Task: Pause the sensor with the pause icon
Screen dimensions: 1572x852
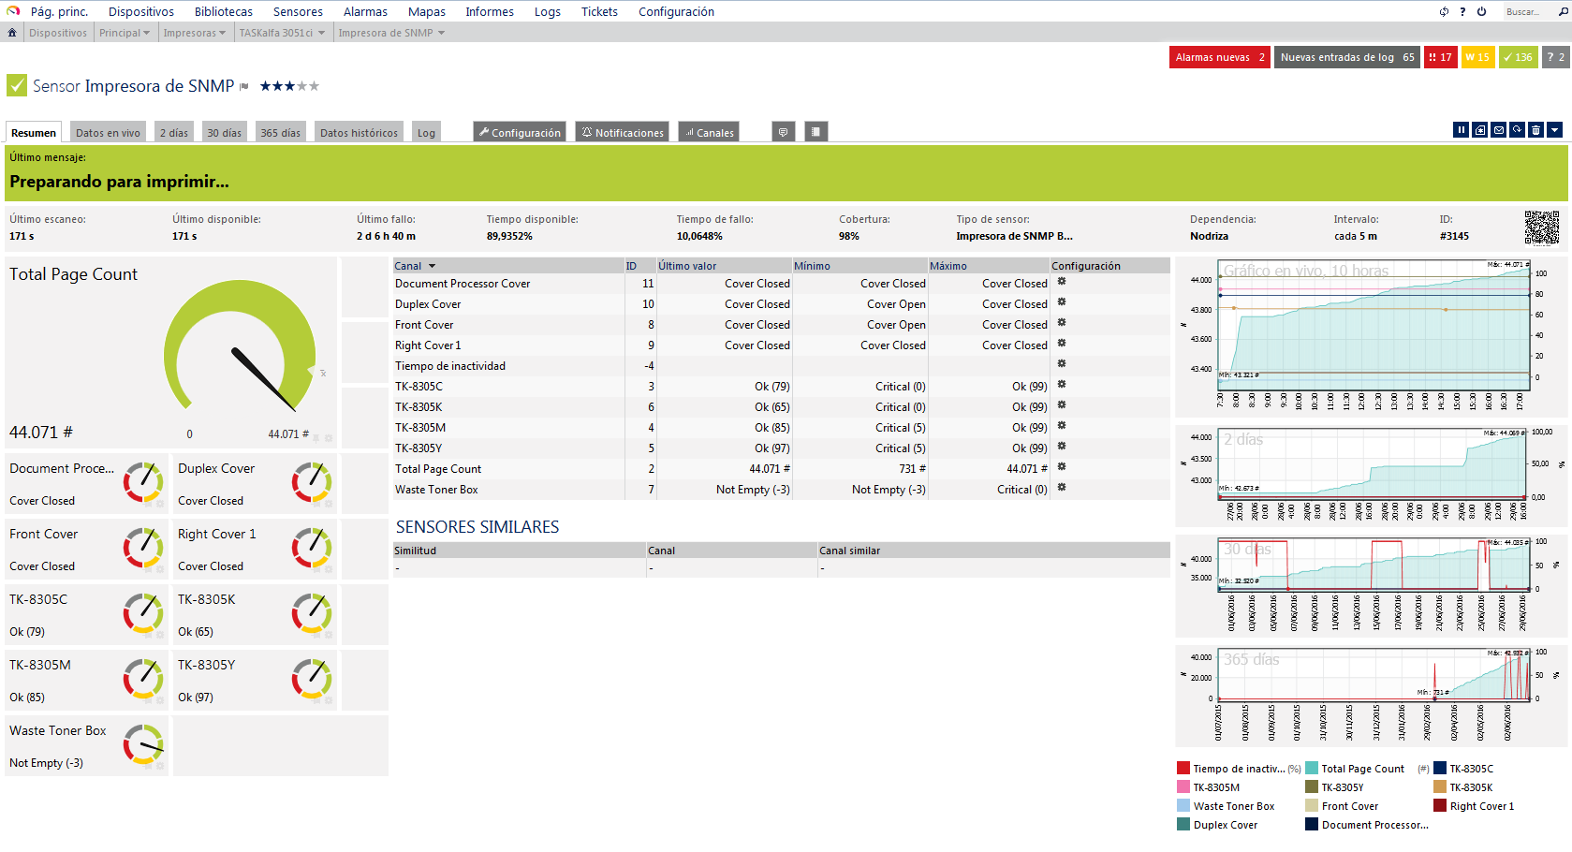Action: [x=1461, y=130]
